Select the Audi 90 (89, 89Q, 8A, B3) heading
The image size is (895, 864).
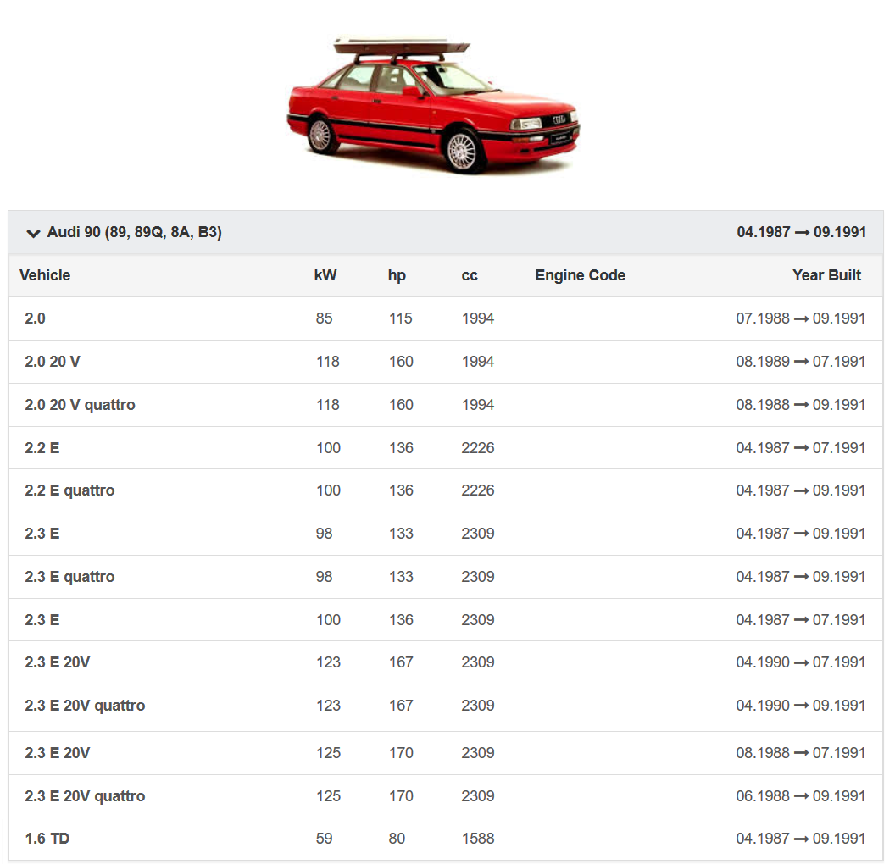coord(134,232)
